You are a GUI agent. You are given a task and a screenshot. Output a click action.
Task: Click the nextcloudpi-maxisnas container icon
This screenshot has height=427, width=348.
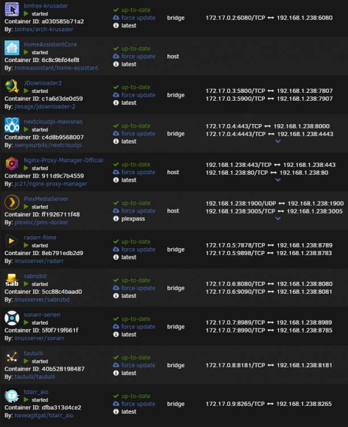coord(12,125)
